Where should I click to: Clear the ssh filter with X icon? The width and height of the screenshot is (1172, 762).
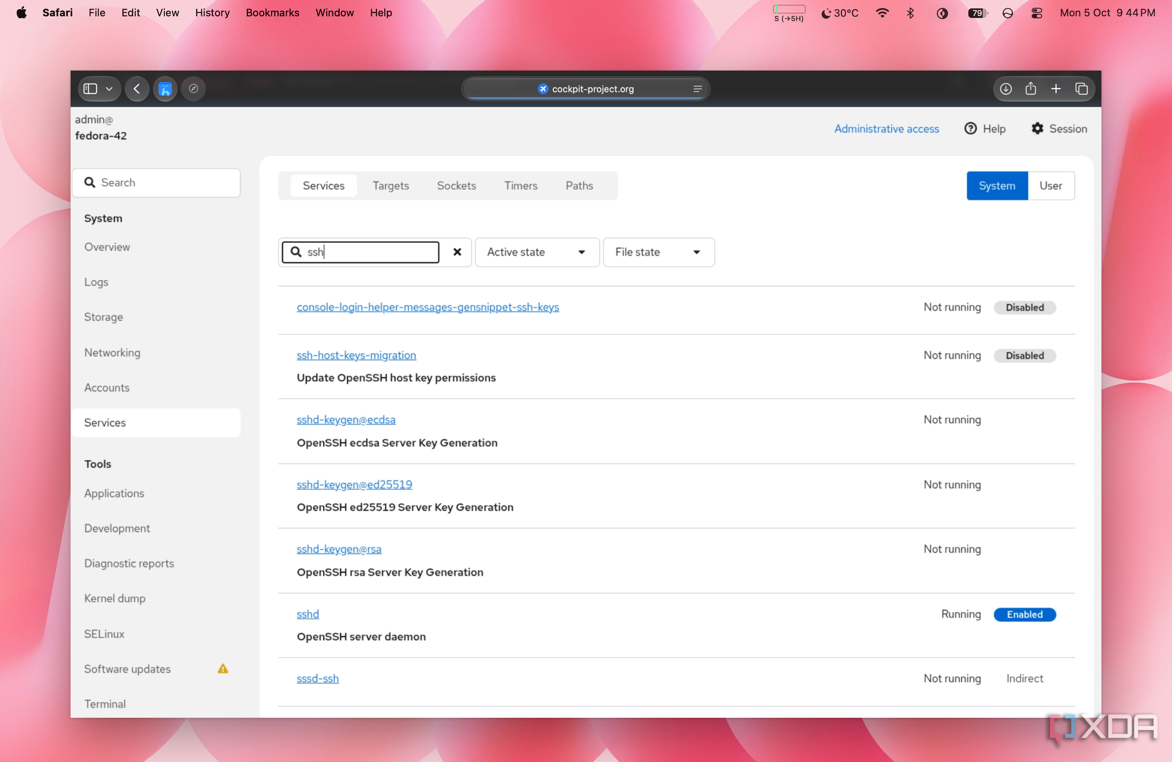click(x=457, y=252)
